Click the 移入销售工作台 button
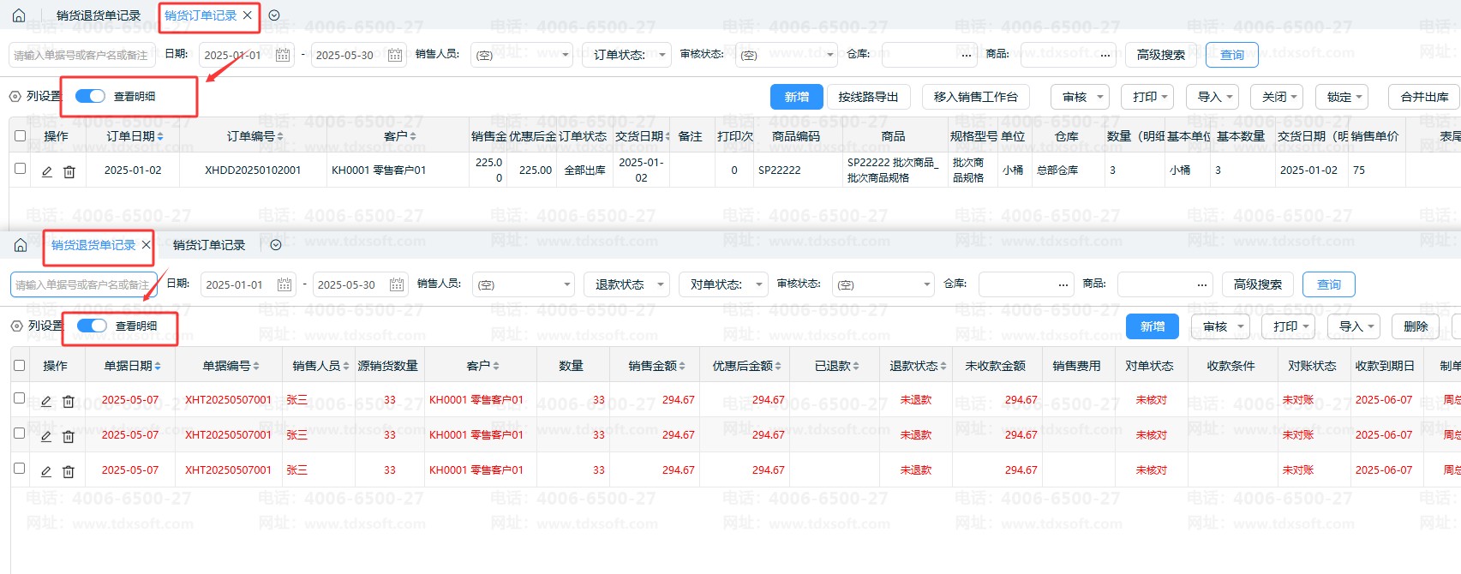1461x574 pixels. coord(975,97)
